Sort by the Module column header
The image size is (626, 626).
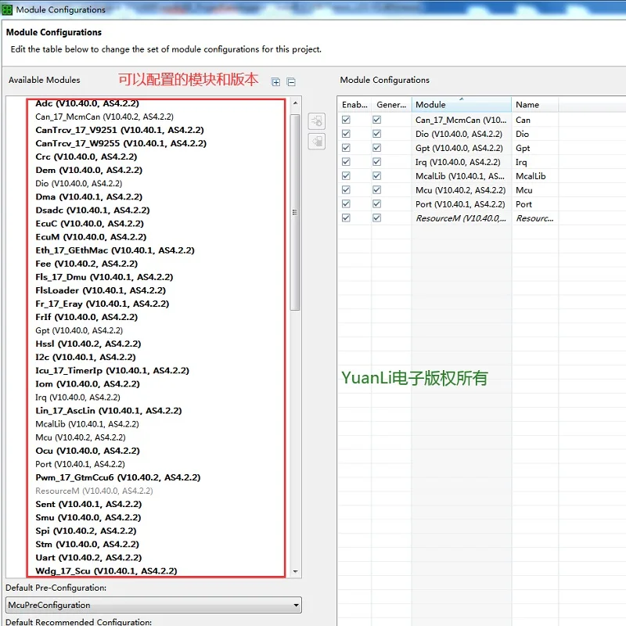tap(461, 105)
